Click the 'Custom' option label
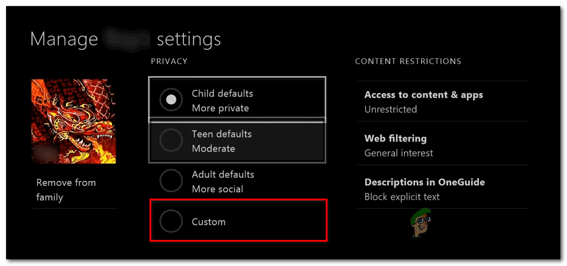This screenshot has width=567, height=266. (208, 222)
